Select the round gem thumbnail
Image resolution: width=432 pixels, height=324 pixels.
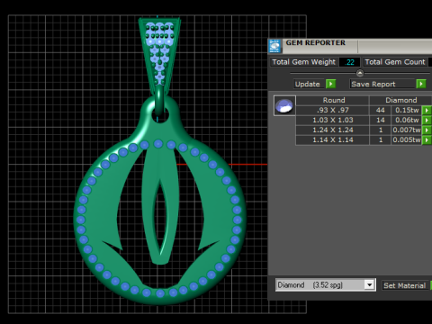(x=284, y=105)
